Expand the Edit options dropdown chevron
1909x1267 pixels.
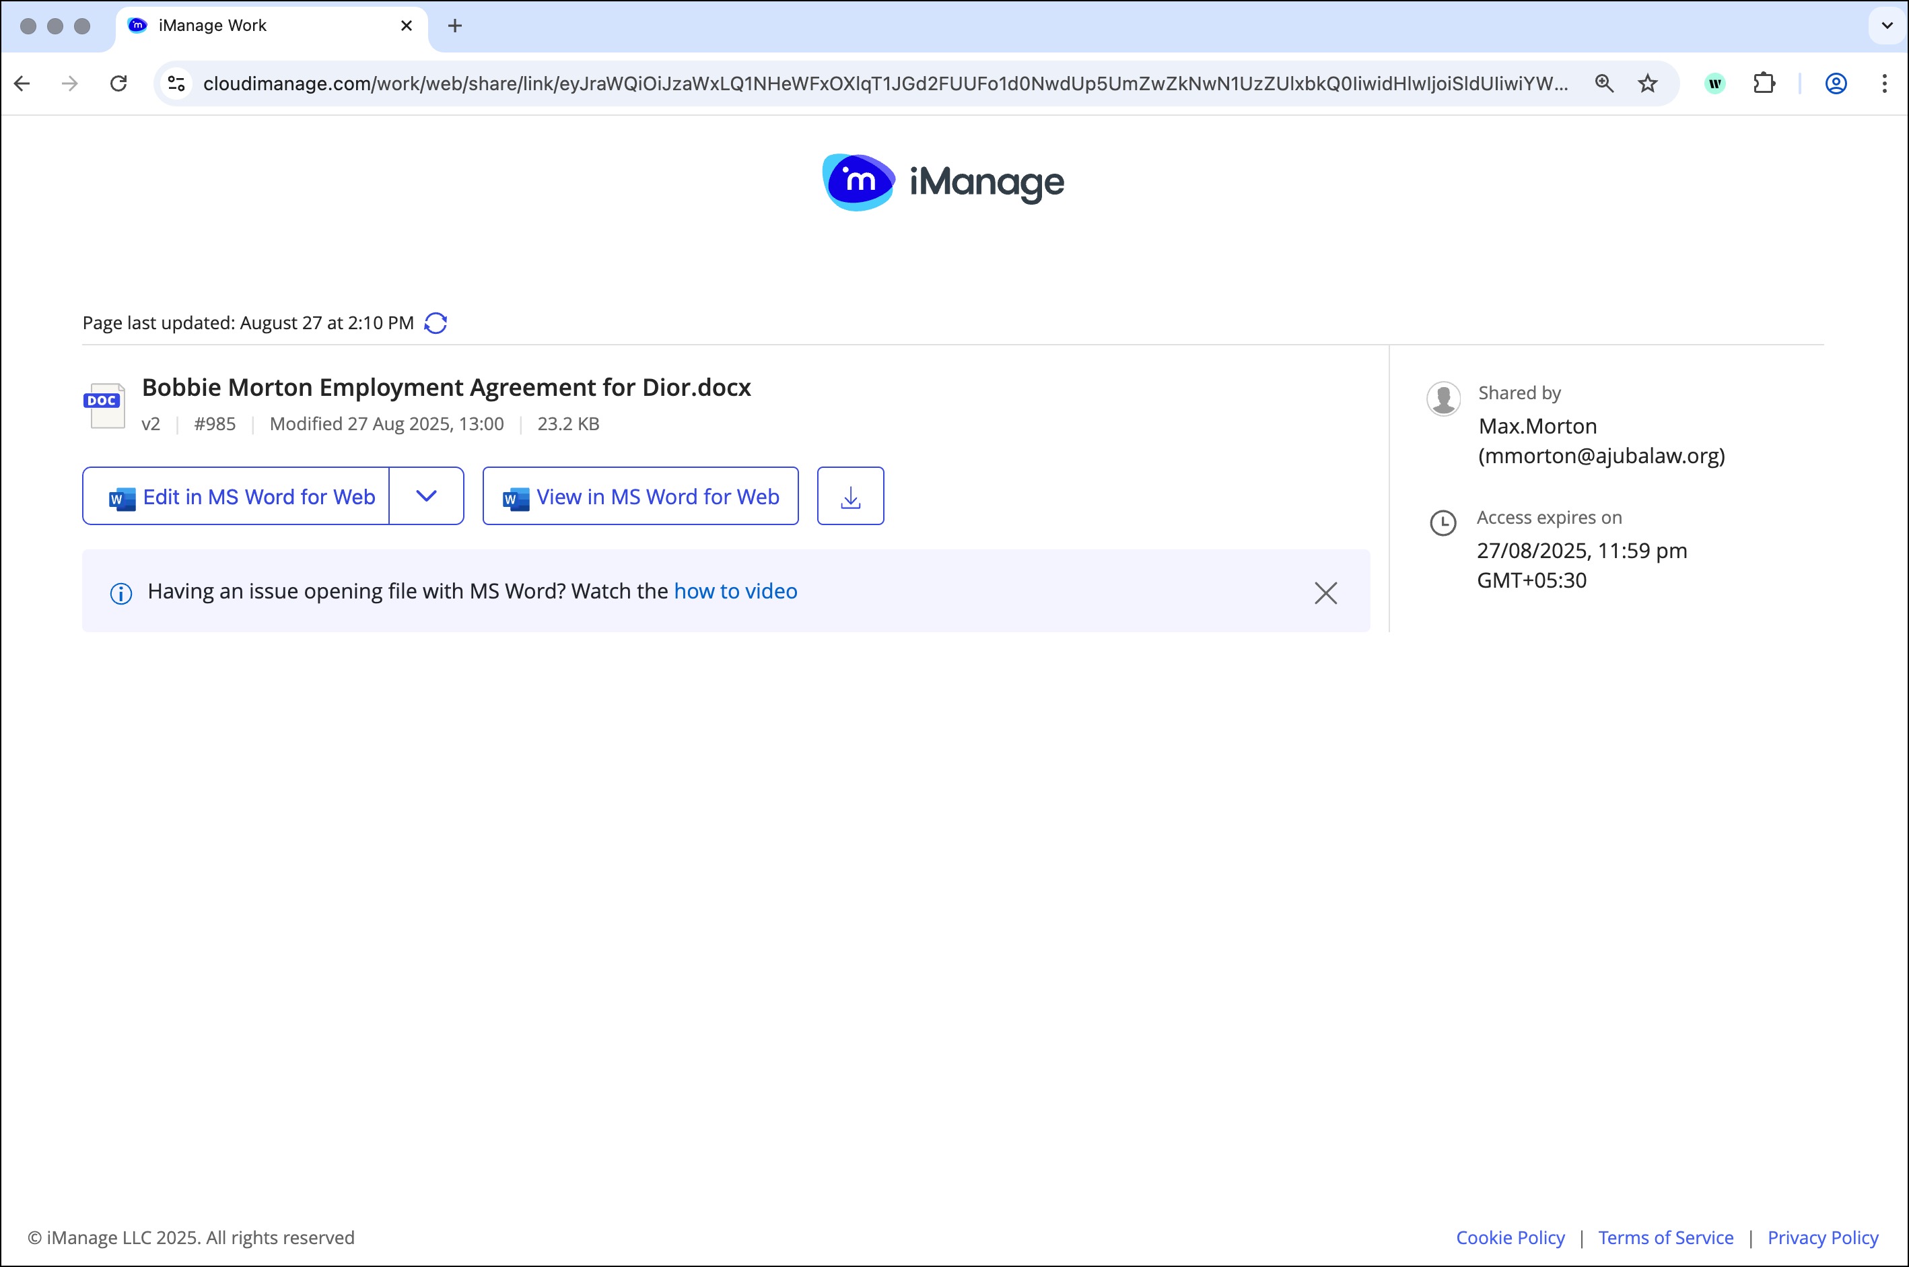[x=427, y=496]
